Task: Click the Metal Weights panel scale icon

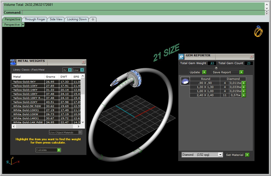Action: [13, 62]
